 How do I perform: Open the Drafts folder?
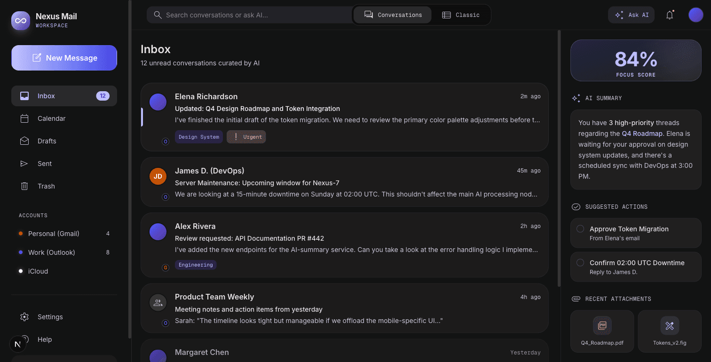[64, 141]
